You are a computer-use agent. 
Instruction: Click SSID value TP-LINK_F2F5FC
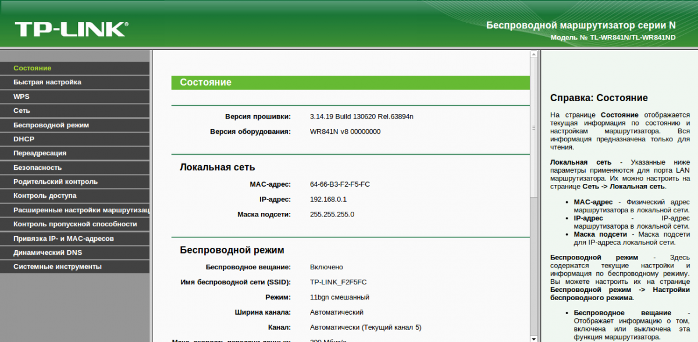[x=339, y=282]
